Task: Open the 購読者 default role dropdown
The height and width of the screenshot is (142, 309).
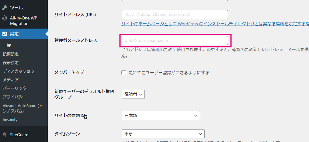Action: [x=133, y=94]
